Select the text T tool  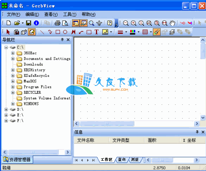(97, 32)
